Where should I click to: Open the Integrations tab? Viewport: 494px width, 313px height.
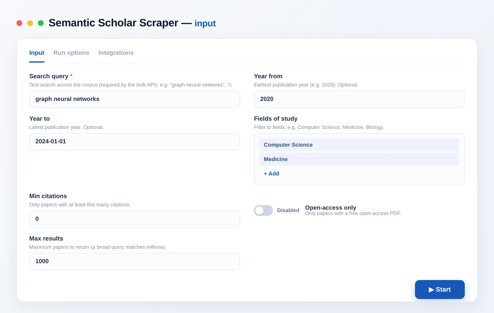[116, 53]
